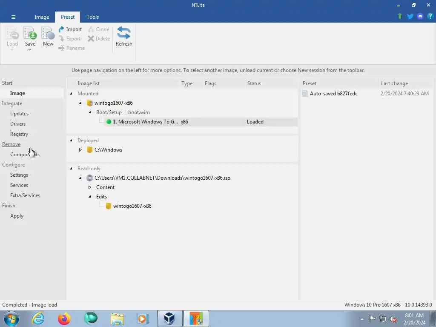Open the Components page
This screenshot has width=436, height=327.
coord(25,155)
